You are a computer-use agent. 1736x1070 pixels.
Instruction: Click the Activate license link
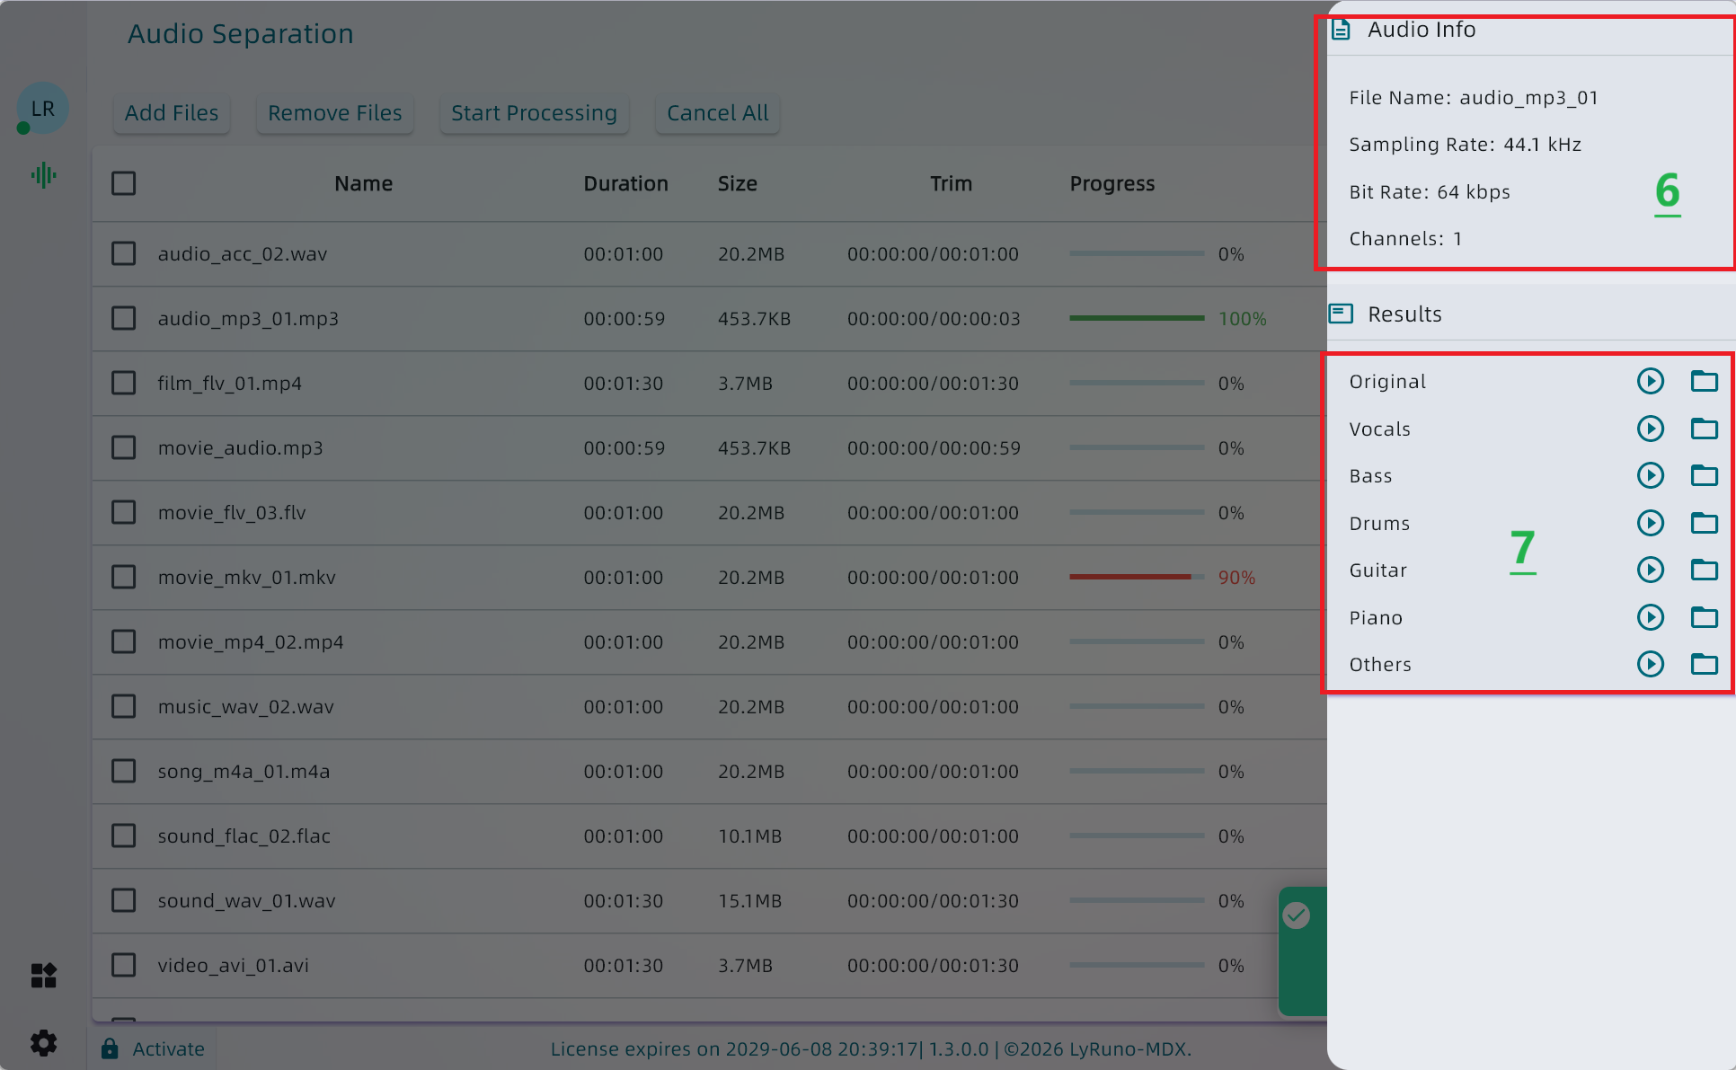click(x=167, y=1048)
